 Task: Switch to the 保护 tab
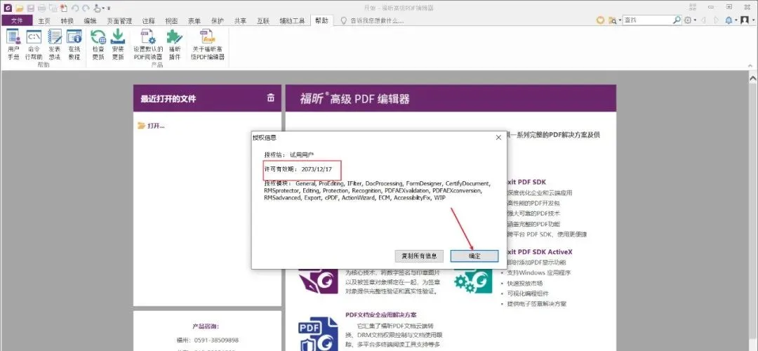218,21
